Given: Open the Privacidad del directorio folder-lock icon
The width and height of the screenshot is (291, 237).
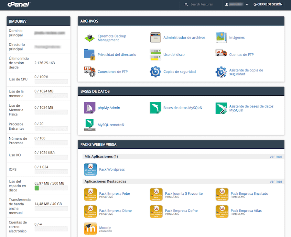Looking at the screenshot, I should [x=90, y=54].
